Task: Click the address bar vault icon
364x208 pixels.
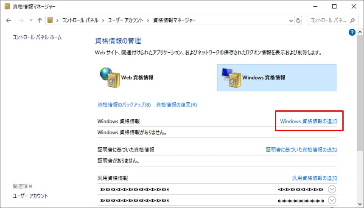Action: coord(50,20)
